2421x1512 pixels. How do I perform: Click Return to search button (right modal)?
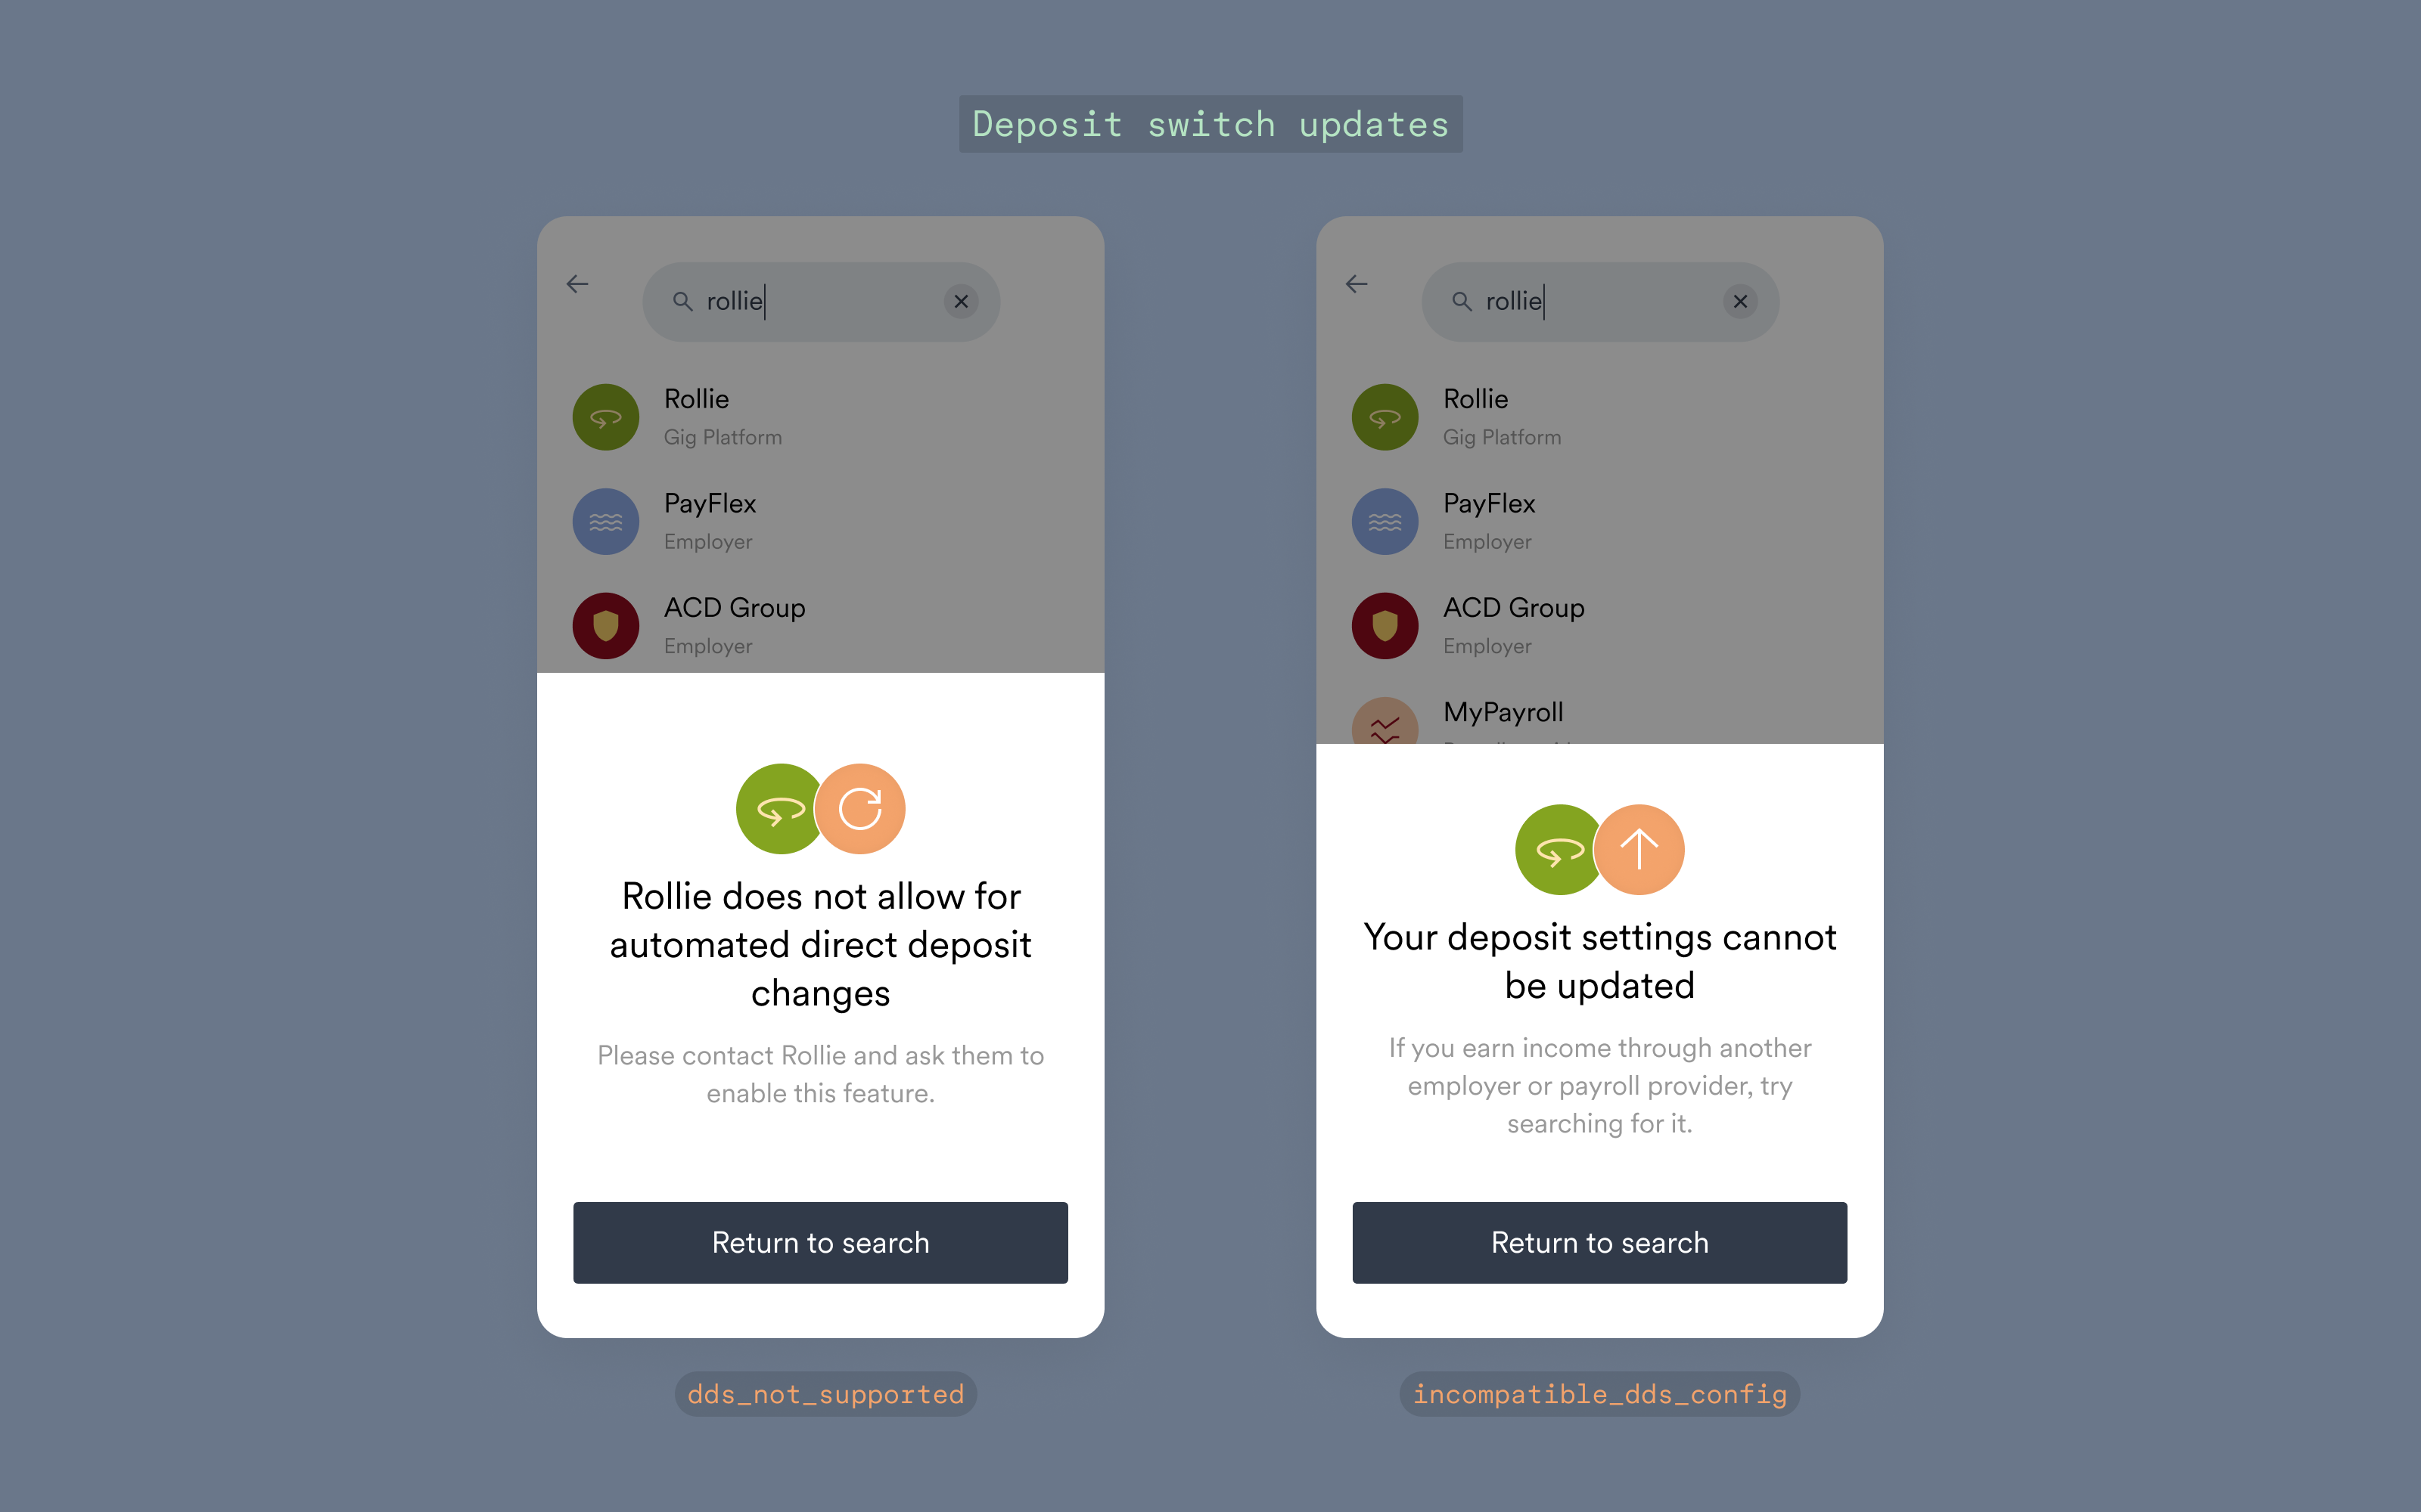click(1599, 1242)
